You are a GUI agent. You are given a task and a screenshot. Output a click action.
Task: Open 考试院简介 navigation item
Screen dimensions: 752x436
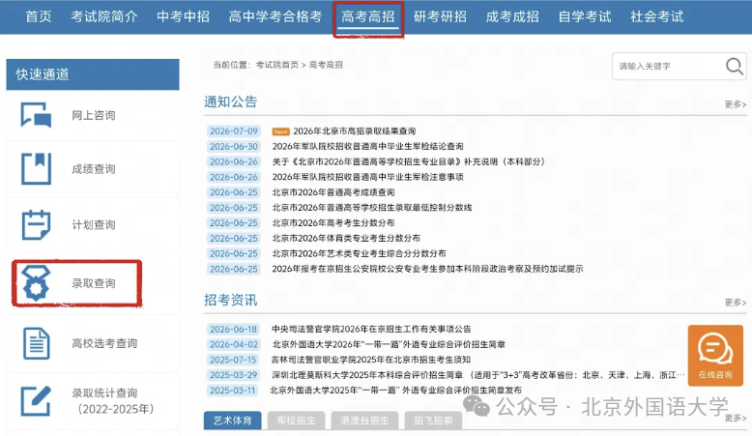click(104, 16)
